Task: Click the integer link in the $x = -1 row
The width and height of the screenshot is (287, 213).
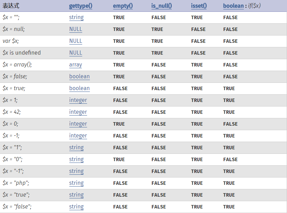Action: click(78, 136)
